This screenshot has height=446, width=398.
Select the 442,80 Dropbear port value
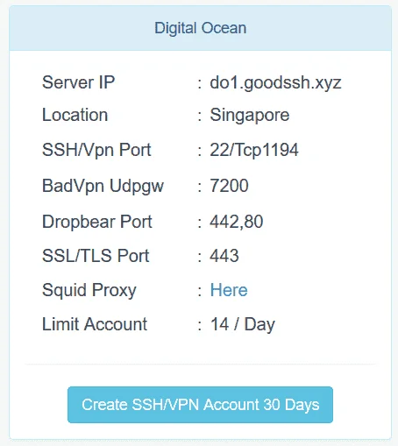pos(237,222)
